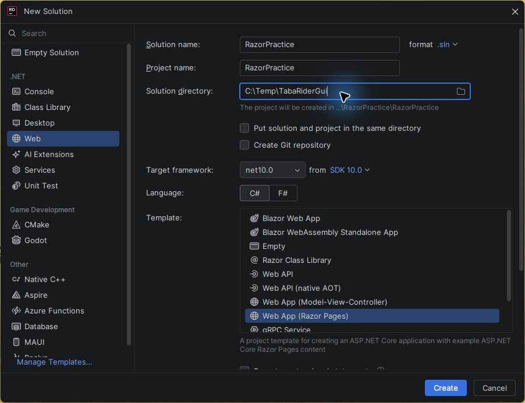Open Manage Templates link
Viewport: 525px width, 403px height.
click(x=54, y=362)
